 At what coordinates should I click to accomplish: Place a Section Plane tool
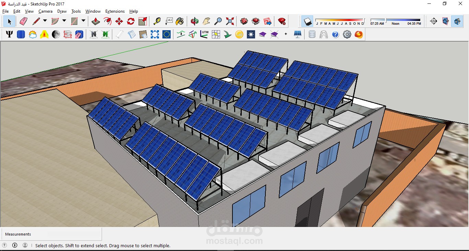(x=434, y=21)
